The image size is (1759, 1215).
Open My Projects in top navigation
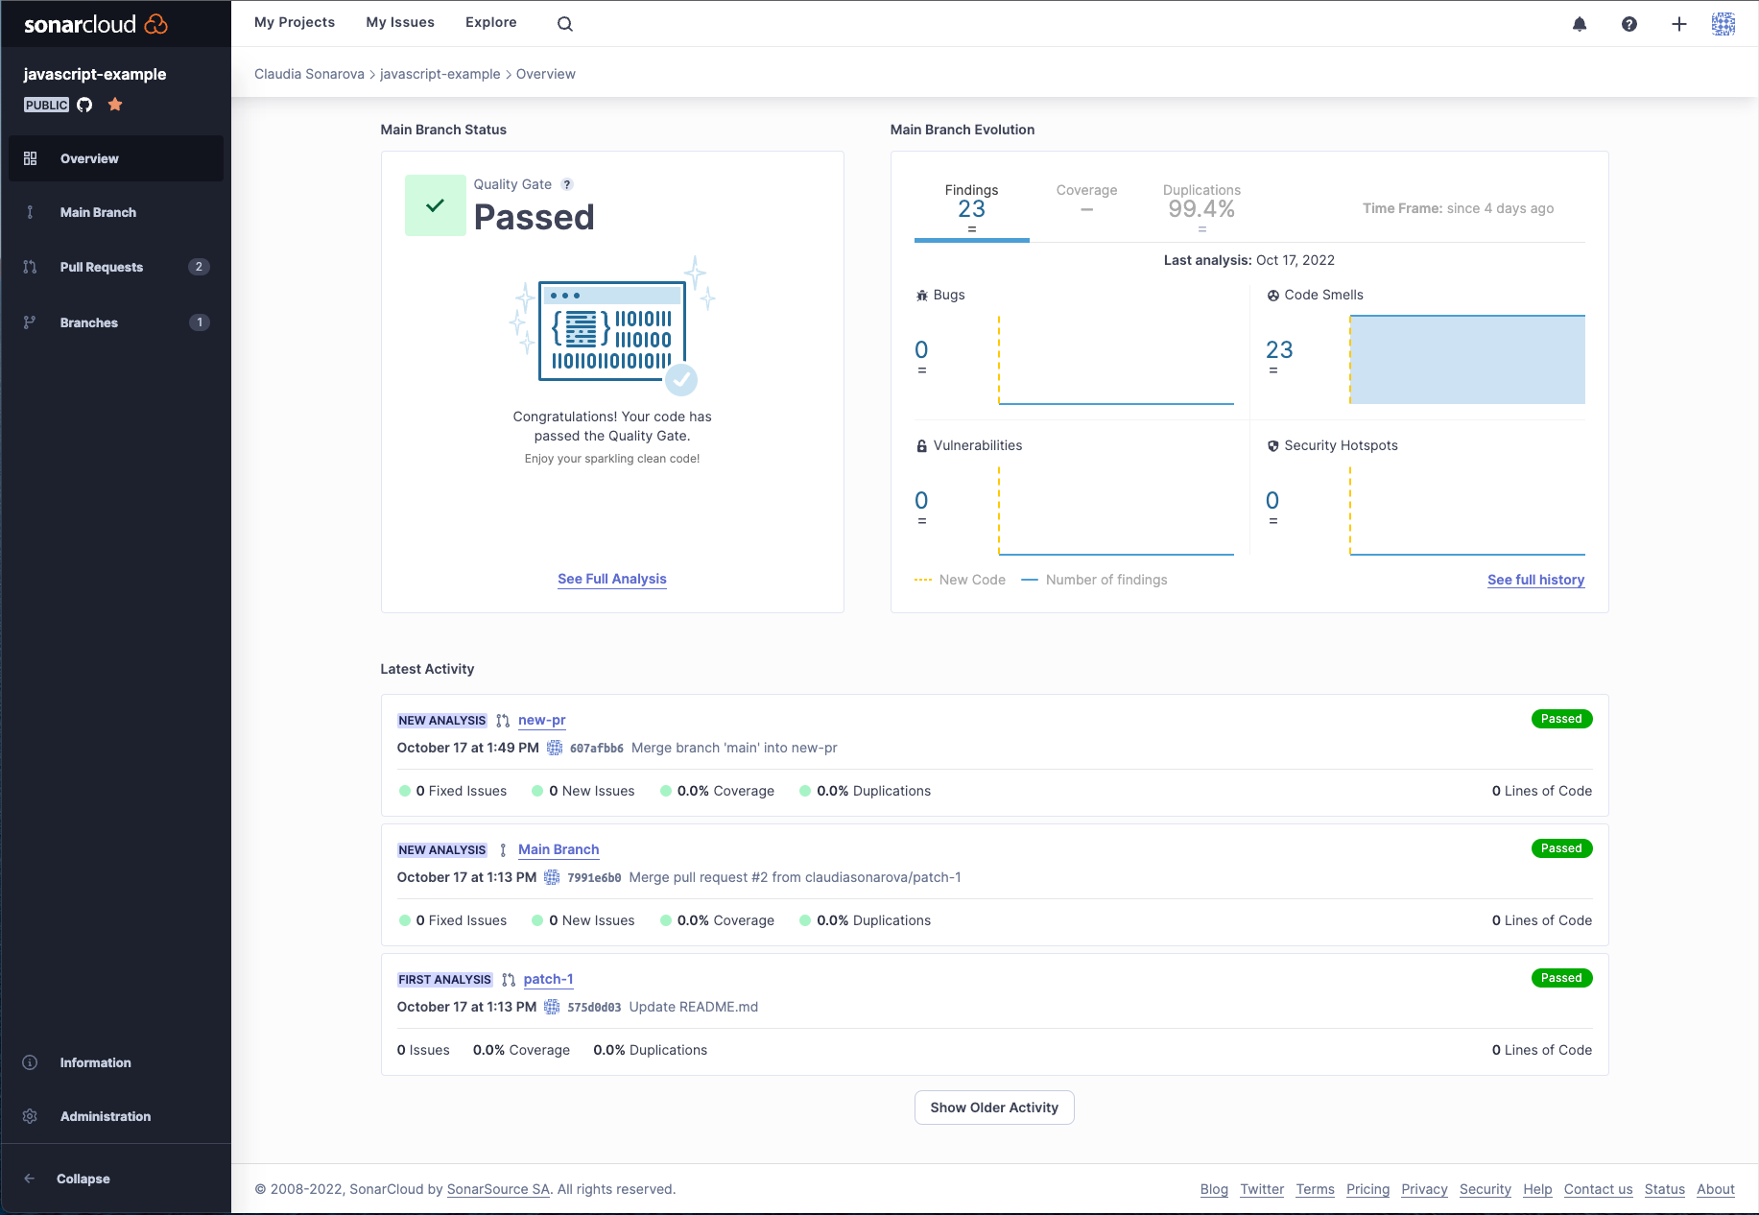tap(295, 22)
